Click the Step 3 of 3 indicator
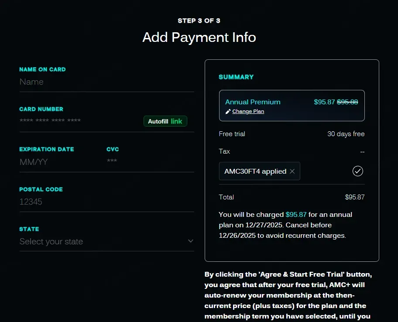This screenshot has width=398, height=322. click(199, 21)
